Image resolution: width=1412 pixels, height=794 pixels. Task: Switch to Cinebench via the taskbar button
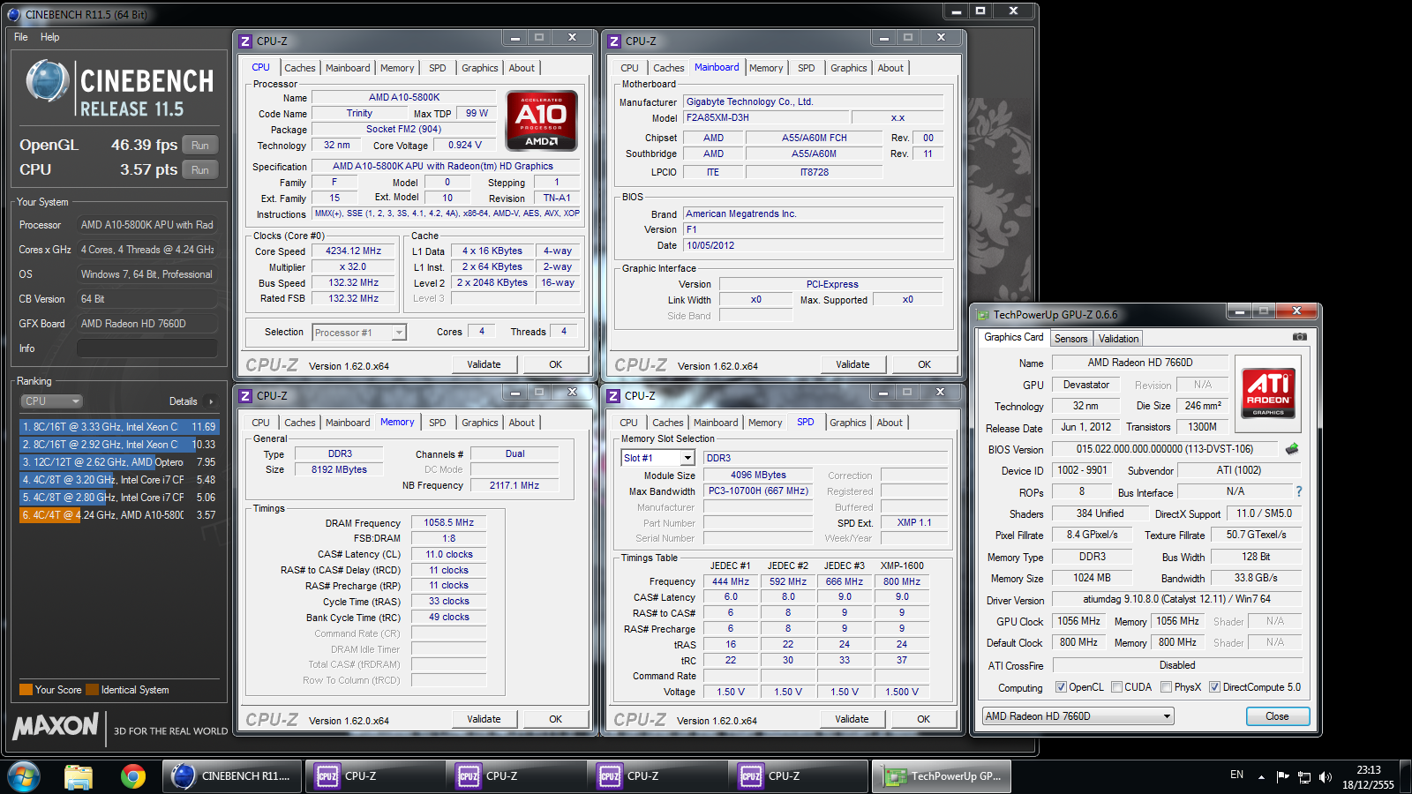pos(233,776)
